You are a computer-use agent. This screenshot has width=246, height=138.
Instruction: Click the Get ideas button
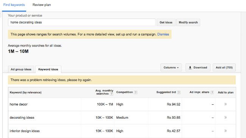point(166,22)
